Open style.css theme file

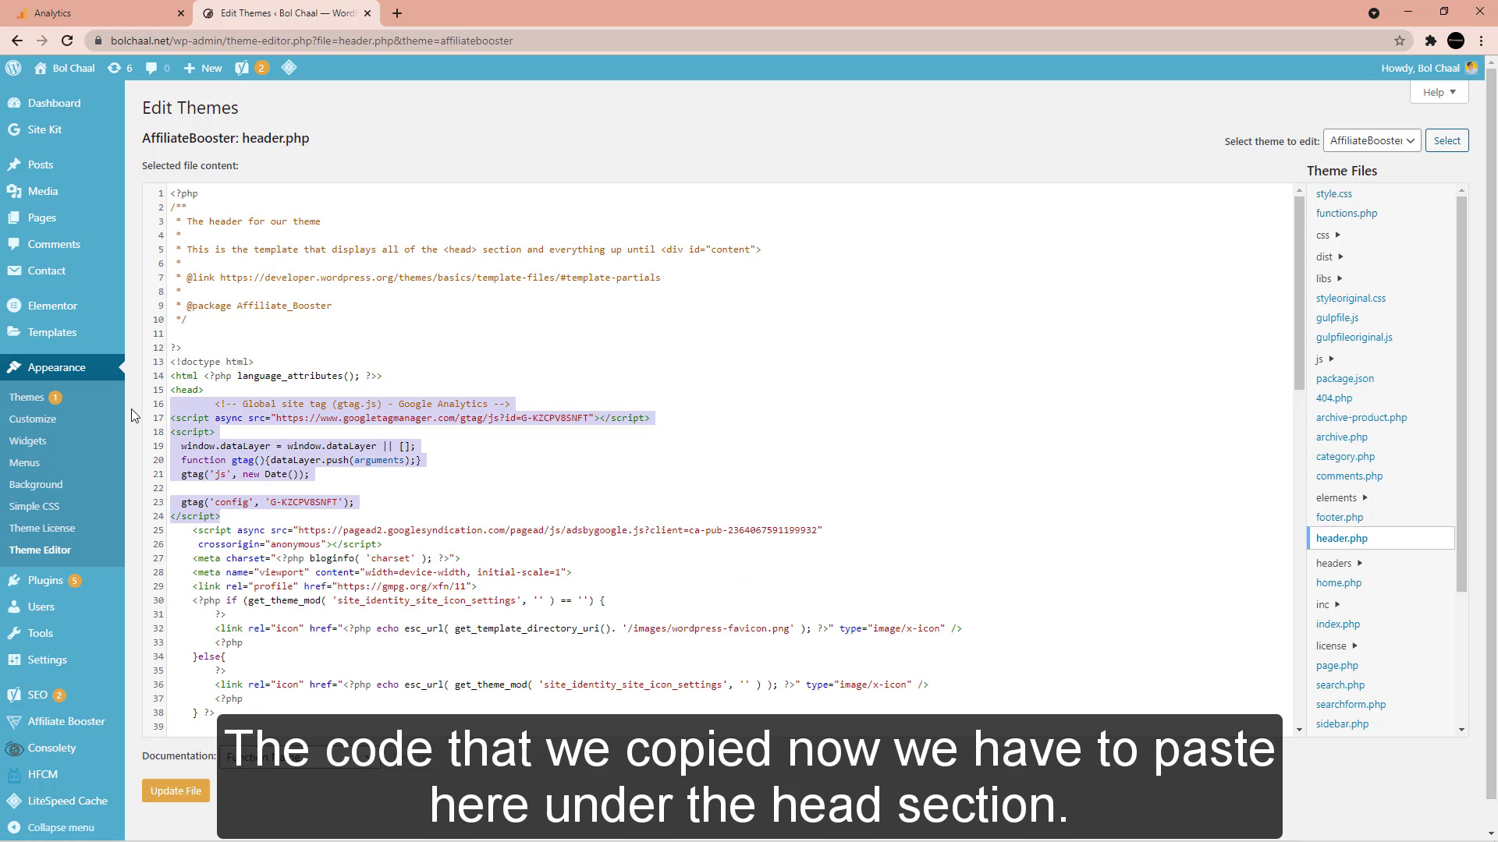(1334, 193)
